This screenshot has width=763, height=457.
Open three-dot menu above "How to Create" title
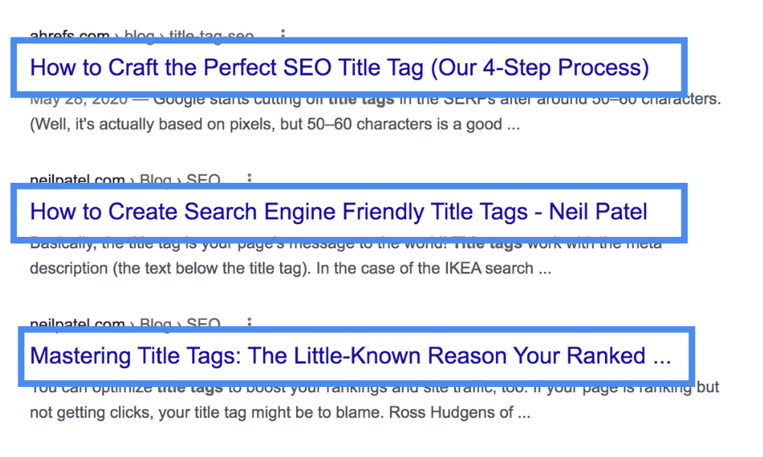click(249, 180)
